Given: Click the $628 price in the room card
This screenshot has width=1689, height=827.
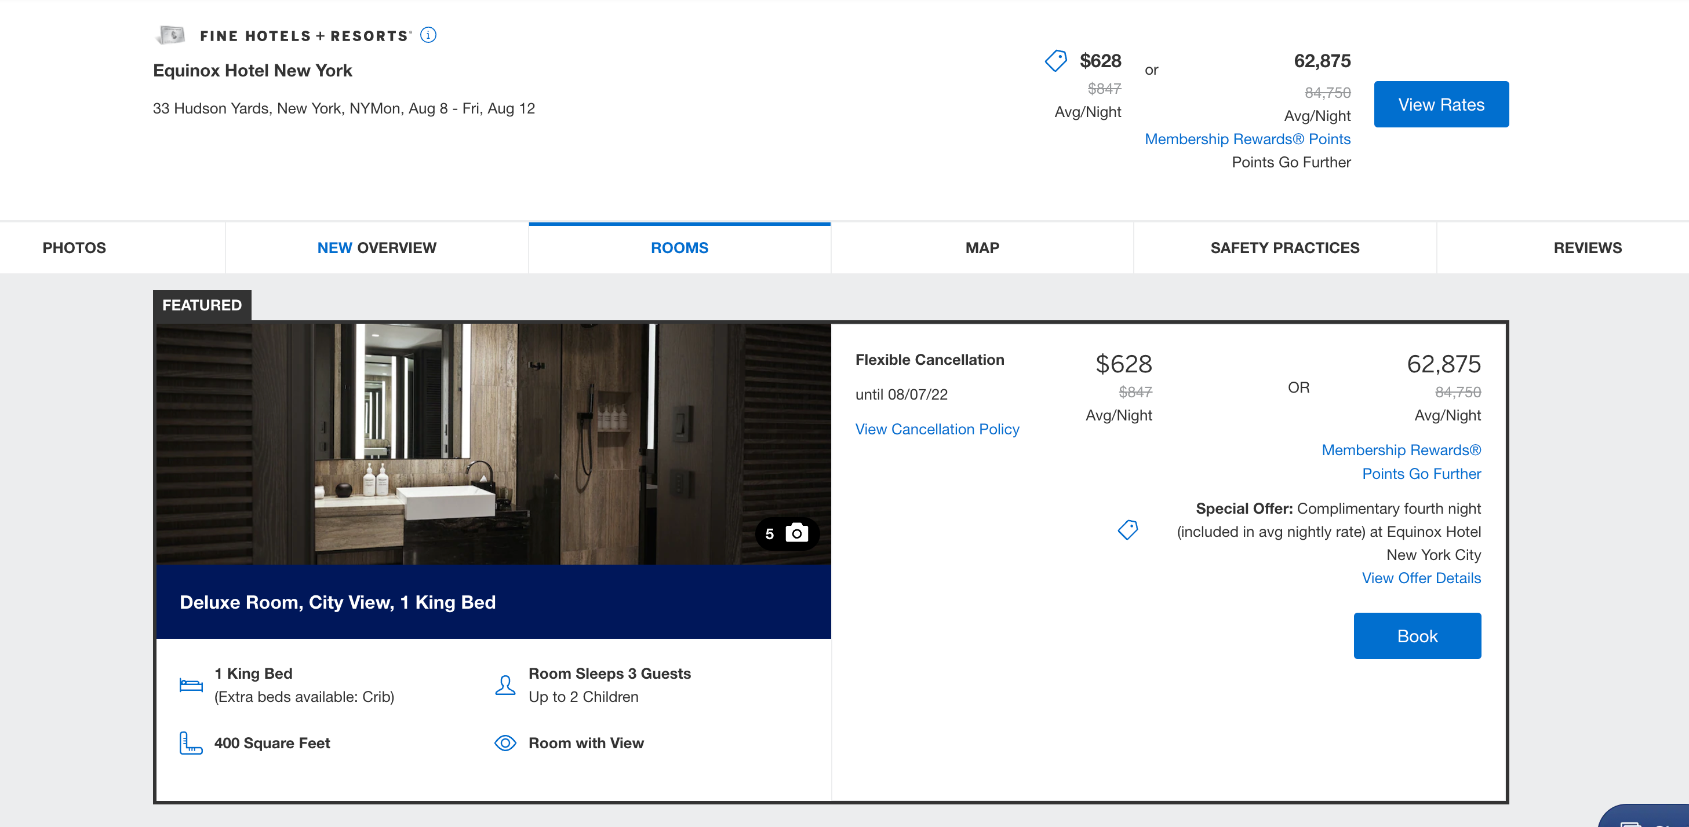Looking at the screenshot, I should [1123, 364].
